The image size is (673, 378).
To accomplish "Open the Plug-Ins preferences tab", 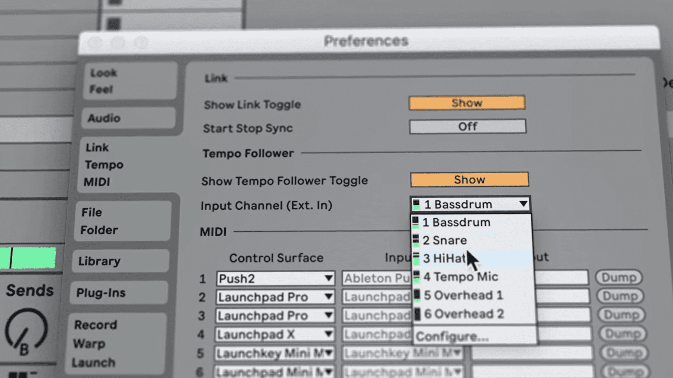I will point(119,293).
